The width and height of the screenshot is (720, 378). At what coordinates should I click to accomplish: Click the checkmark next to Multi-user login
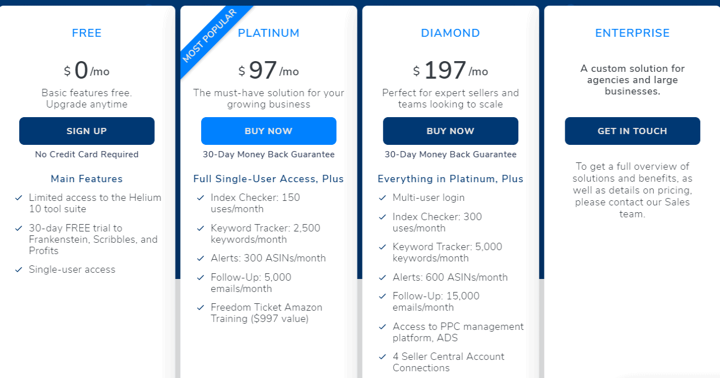[x=382, y=197]
